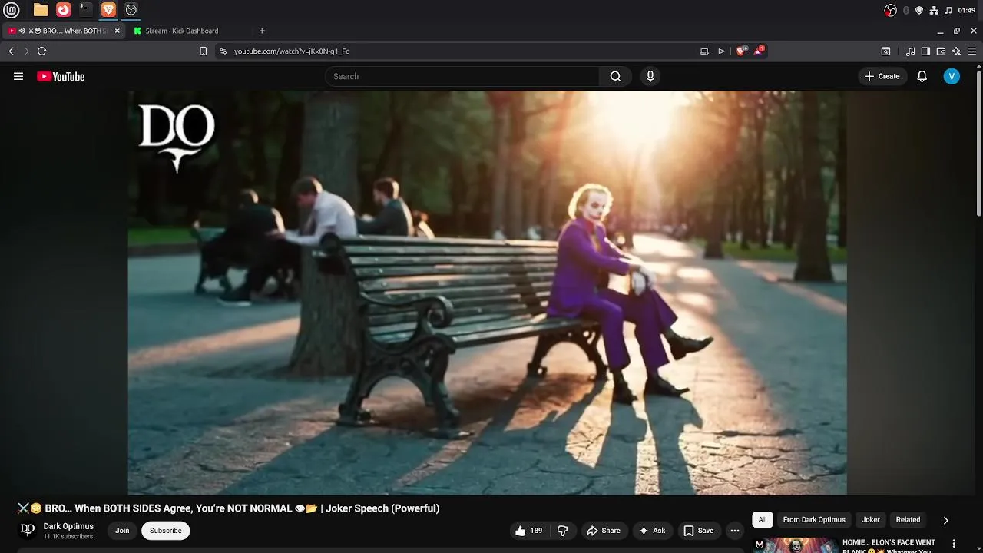The width and height of the screenshot is (983, 553).
Task: Click the page vertical scrollbar
Action: point(978,144)
